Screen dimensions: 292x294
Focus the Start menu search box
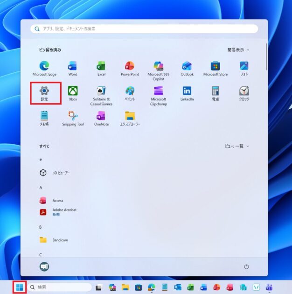pyautogui.click(x=144, y=28)
